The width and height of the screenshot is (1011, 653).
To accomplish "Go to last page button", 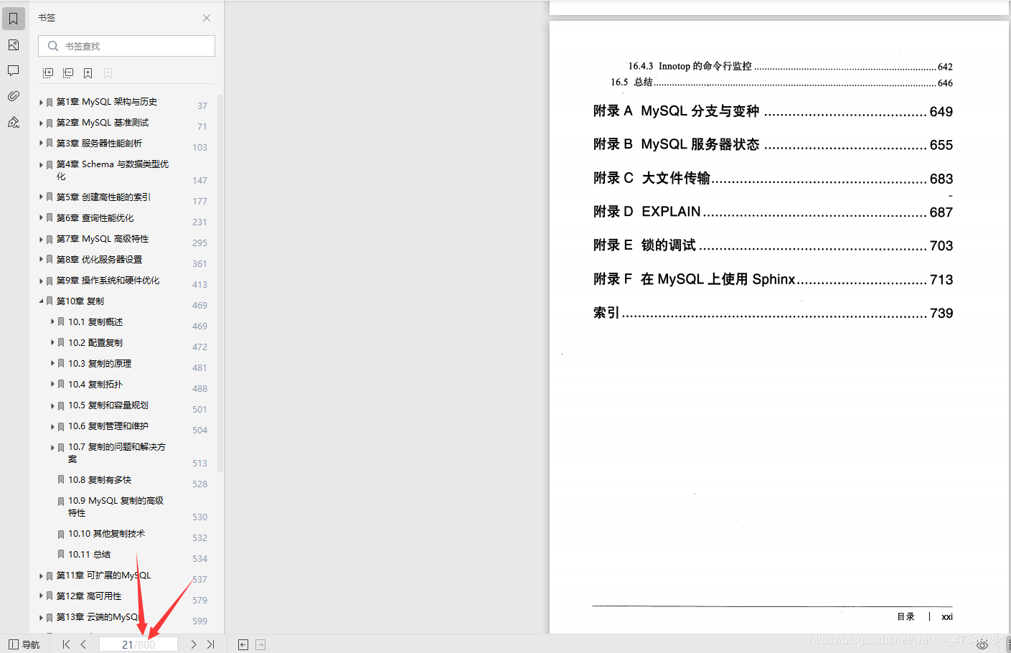I will tap(210, 644).
